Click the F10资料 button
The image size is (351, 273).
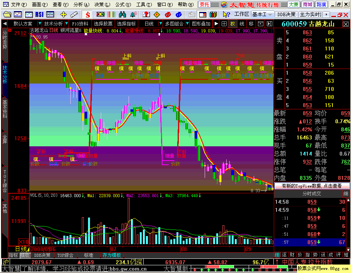point(80,23)
